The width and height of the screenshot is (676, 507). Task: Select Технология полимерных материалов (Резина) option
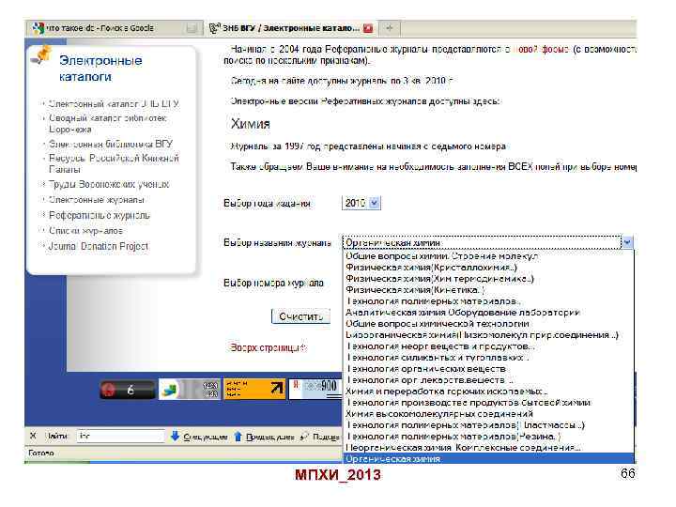coord(488,437)
